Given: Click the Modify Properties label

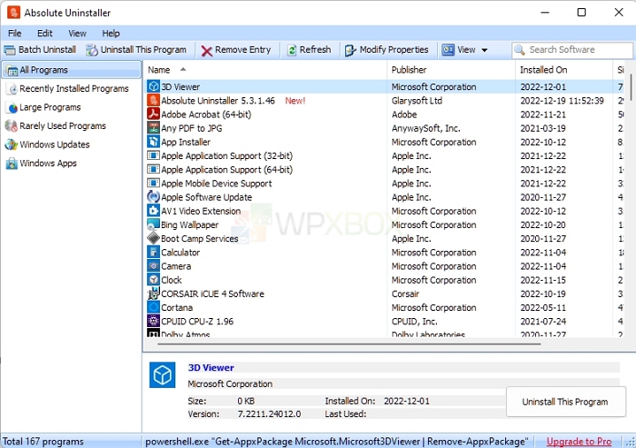Looking at the screenshot, I should 393,49.
